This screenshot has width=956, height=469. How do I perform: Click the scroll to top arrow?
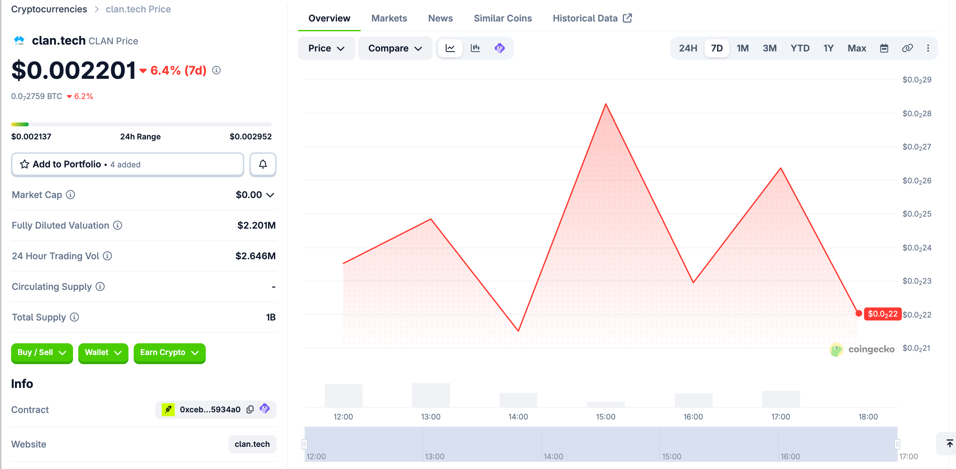click(x=949, y=443)
